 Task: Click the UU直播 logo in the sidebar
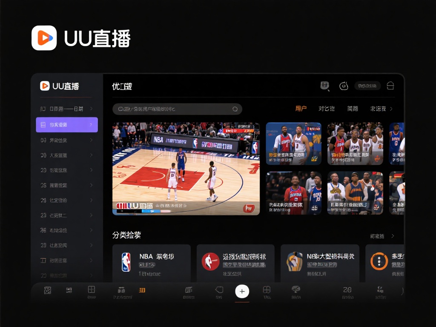click(x=60, y=86)
